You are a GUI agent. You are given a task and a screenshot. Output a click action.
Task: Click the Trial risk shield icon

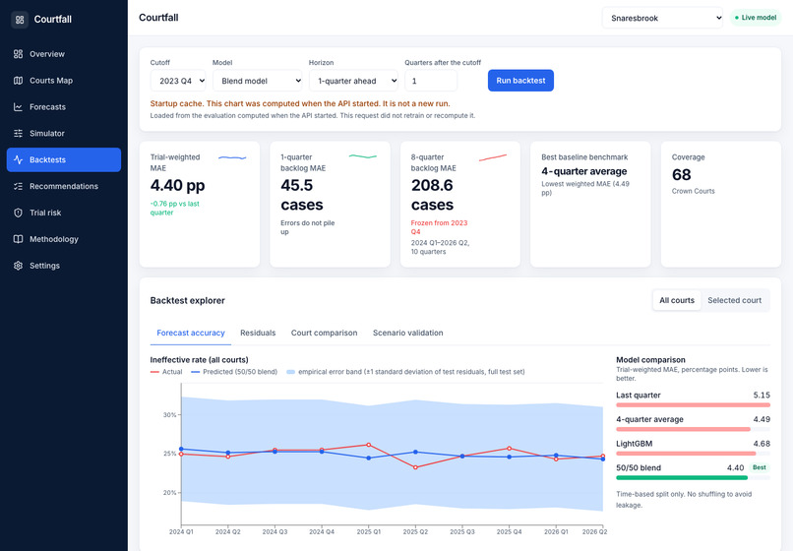click(x=19, y=213)
